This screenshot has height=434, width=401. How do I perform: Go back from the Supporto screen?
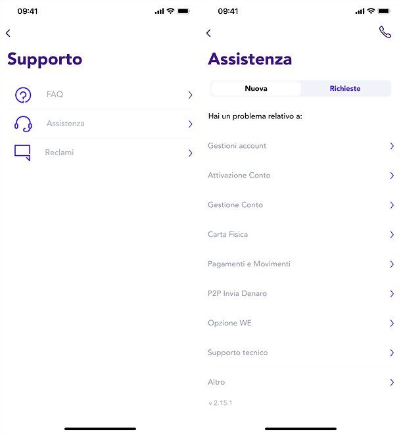8,33
